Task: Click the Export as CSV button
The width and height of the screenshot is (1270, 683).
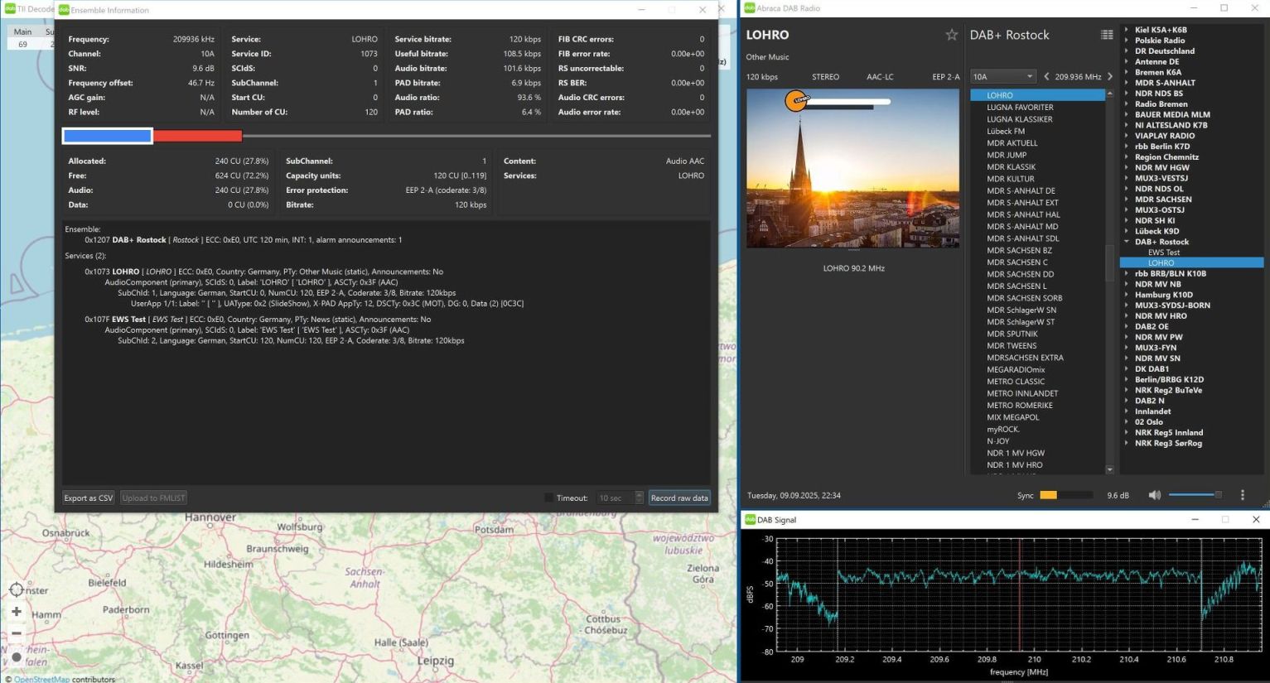Action: click(89, 498)
